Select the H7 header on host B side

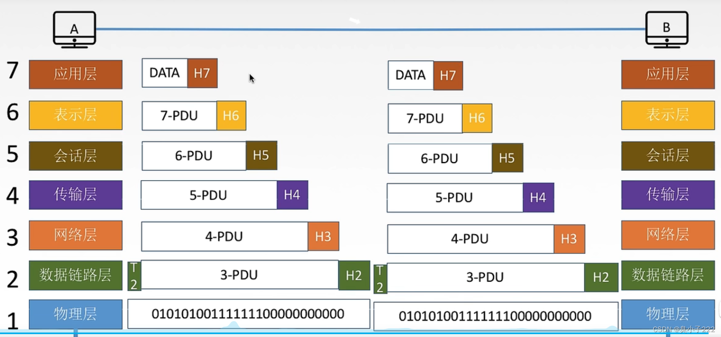[448, 75]
